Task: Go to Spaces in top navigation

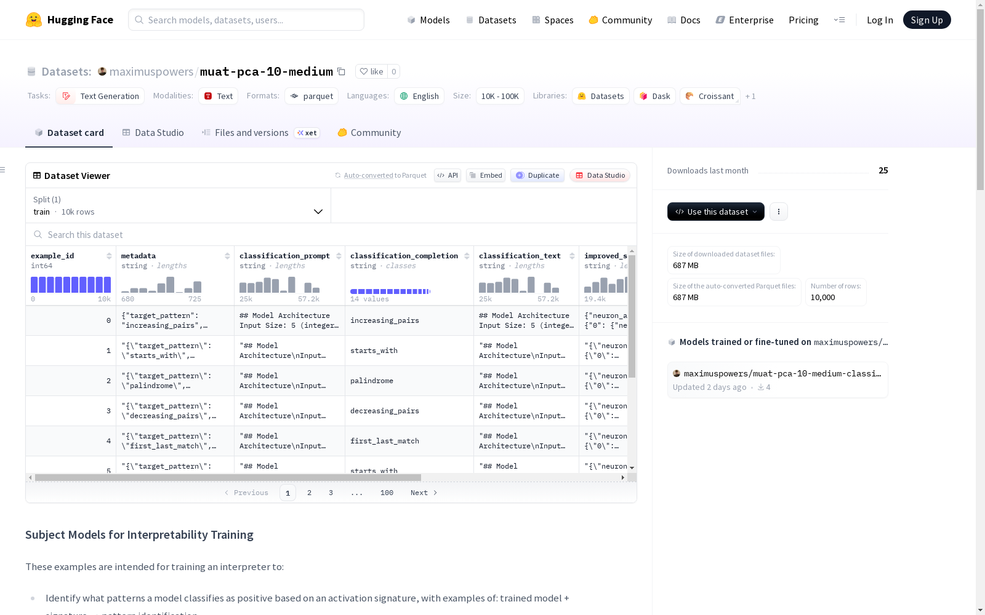Action: tap(552, 20)
